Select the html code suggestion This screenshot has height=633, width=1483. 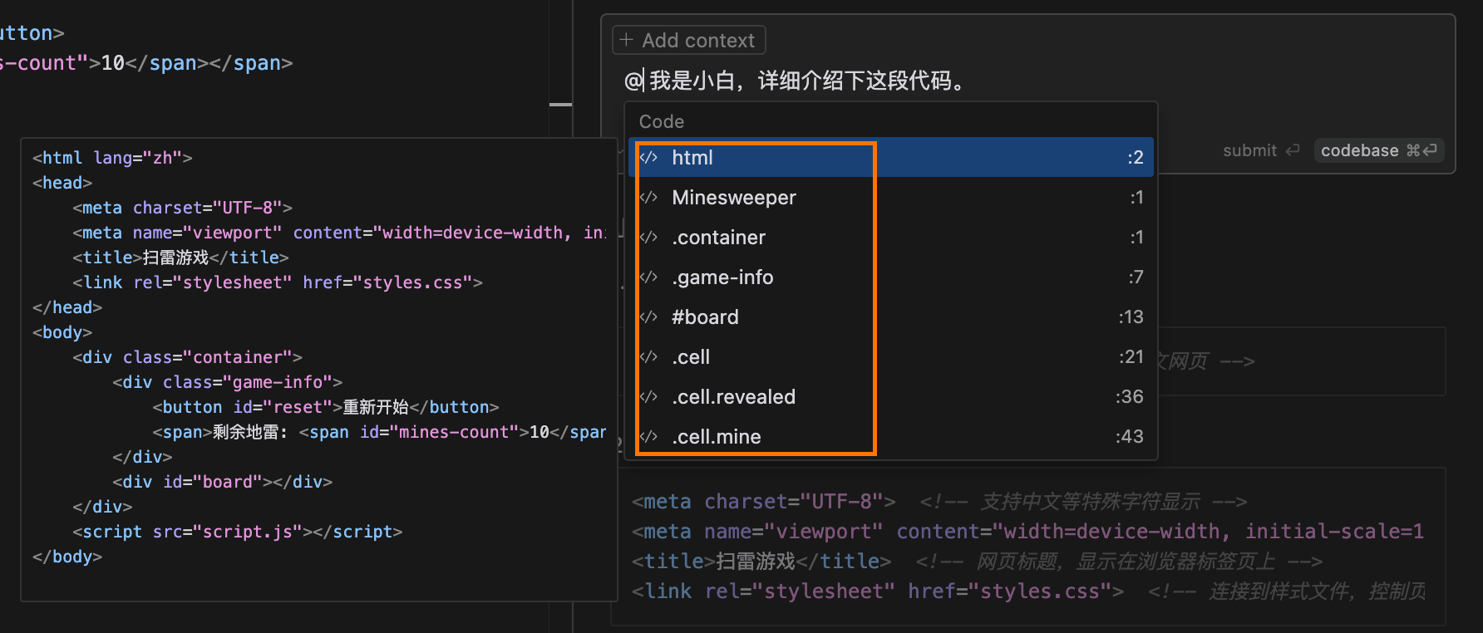(891, 157)
